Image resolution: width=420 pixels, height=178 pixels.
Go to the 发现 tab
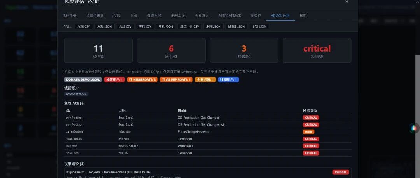pyautogui.click(x=117, y=16)
